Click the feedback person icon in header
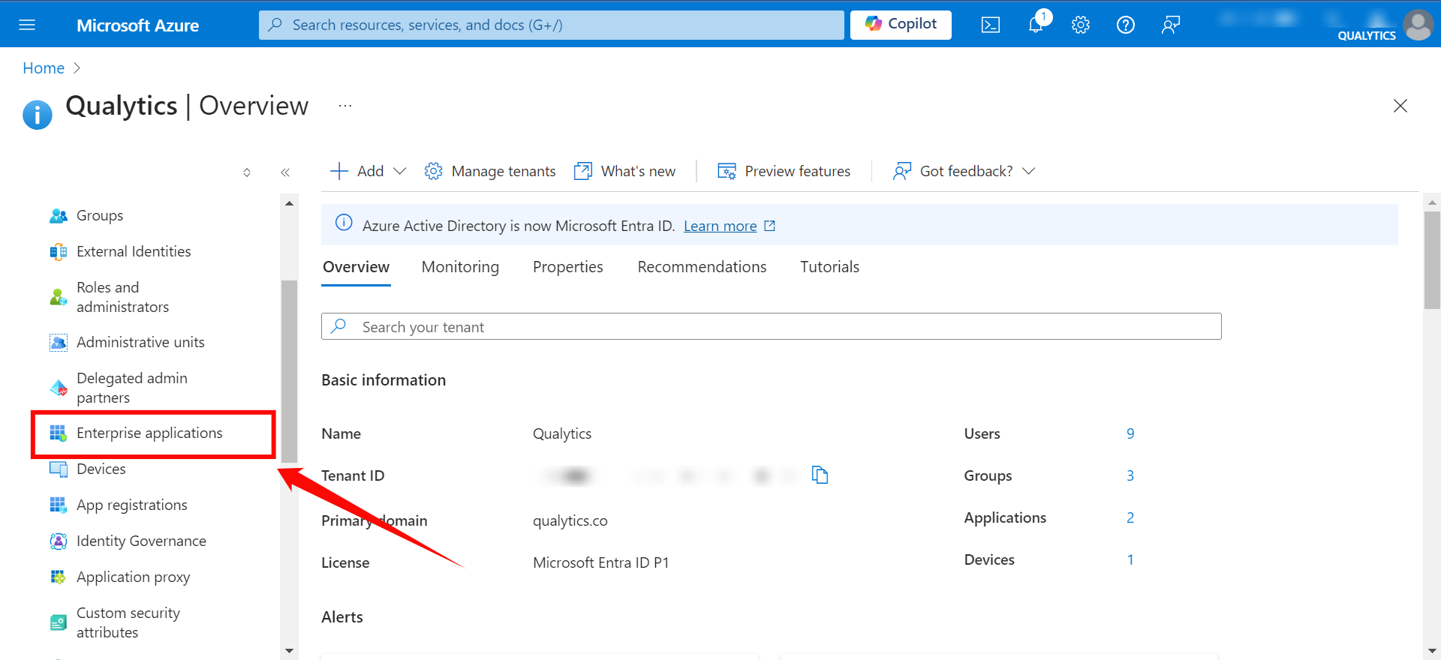 pos(1171,25)
